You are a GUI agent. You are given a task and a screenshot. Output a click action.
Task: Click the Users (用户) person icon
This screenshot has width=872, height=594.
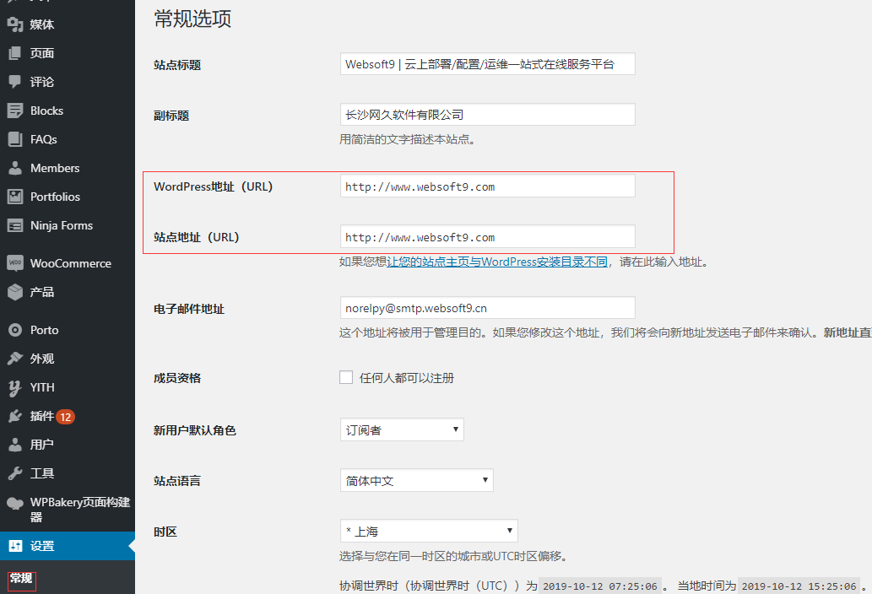click(14, 445)
